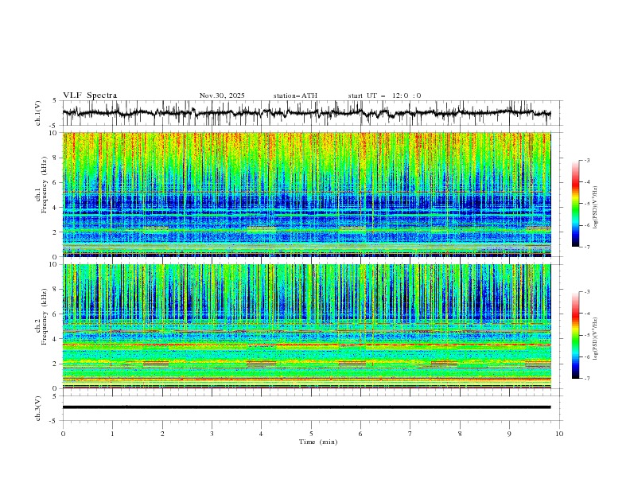Click the "-3" tick on ch.2 colorbar
The height and width of the screenshot is (487, 630).
coord(587,292)
